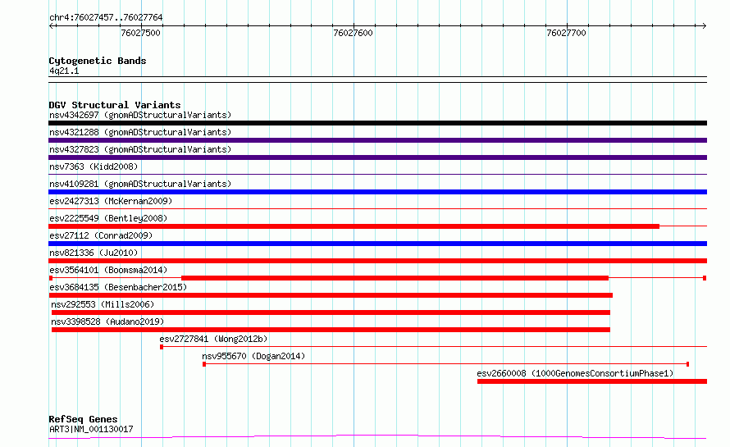Select the RefSeq Genes track title

(x=83, y=419)
